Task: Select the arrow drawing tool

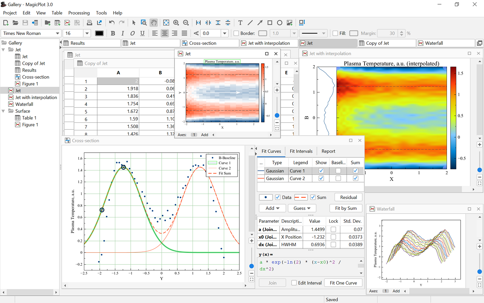Action: point(260,23)
